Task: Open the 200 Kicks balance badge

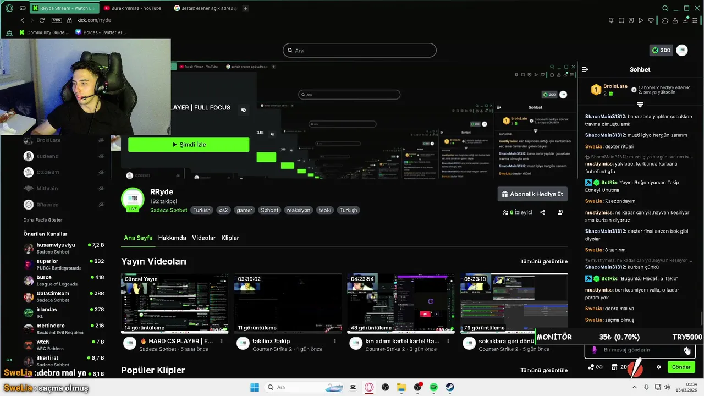Action: [662, 50]
